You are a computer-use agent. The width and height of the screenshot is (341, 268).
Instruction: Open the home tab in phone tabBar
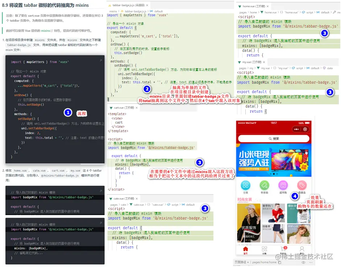tap(246, 250)
